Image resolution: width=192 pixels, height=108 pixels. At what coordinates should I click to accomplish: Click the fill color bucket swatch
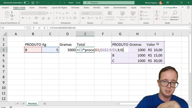coord(43,18)
